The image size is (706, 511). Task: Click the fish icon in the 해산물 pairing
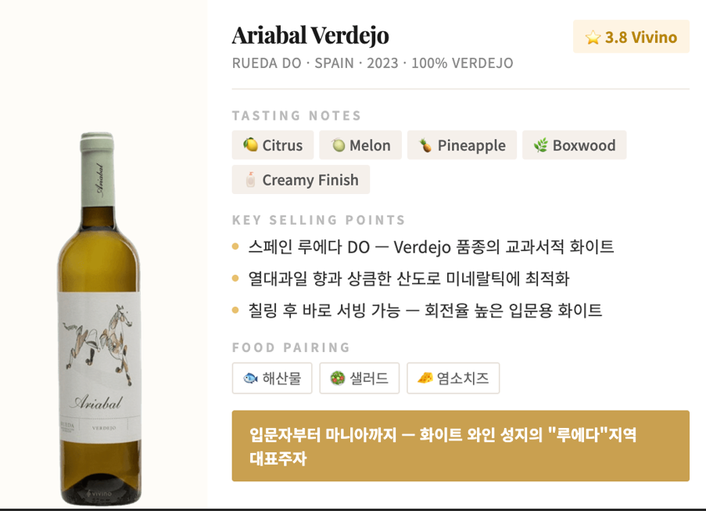(x=250, y=378)
